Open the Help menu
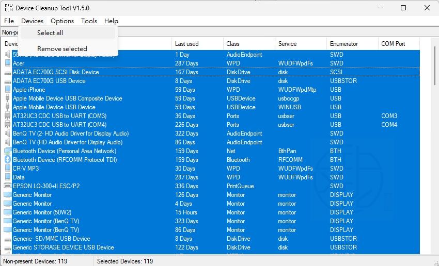439x266 pixels. 111,21
